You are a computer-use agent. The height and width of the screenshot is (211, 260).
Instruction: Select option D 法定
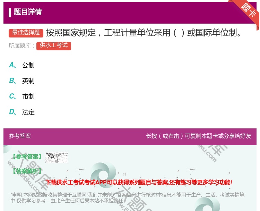click(x=22, y=112)
